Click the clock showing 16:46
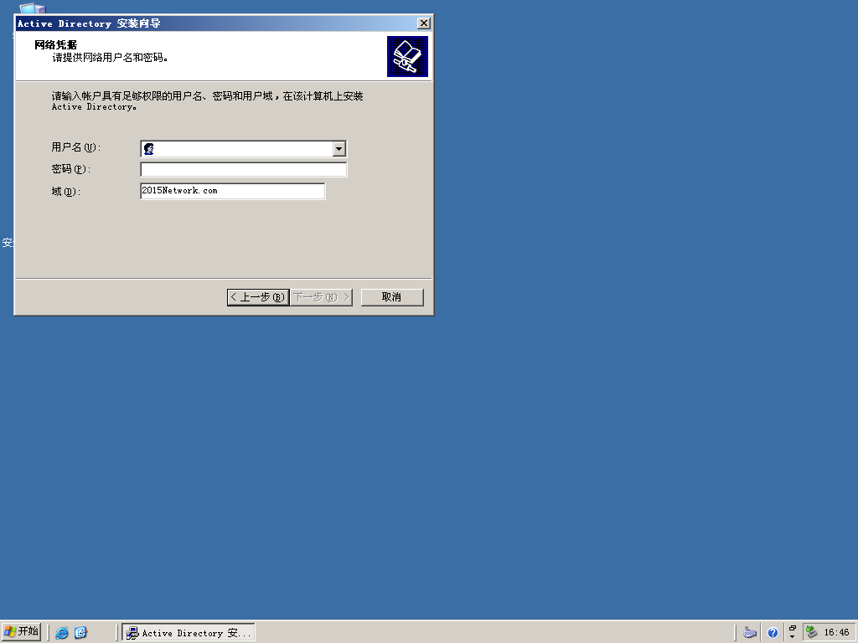Screen dimensions: 858x643 pyautogui.click(x=837, y=633)
